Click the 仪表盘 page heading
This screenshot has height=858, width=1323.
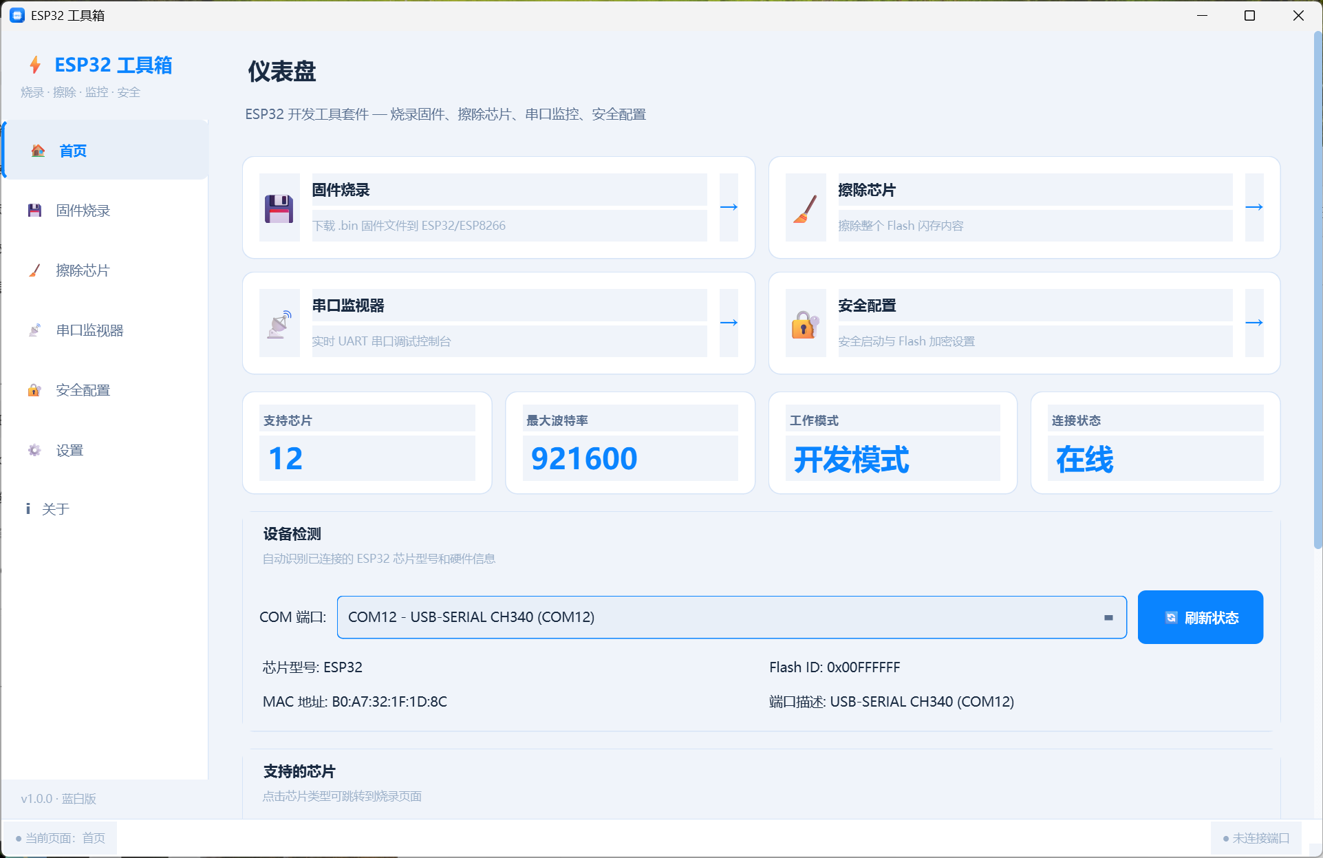(282, 71)
